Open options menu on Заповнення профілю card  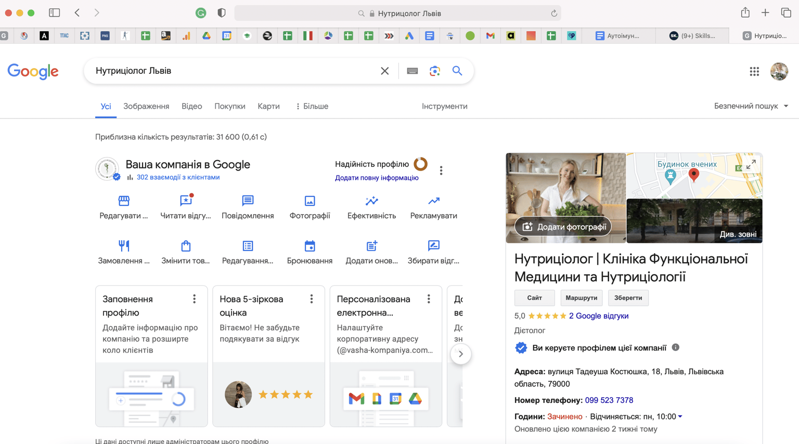click(194, 299)
